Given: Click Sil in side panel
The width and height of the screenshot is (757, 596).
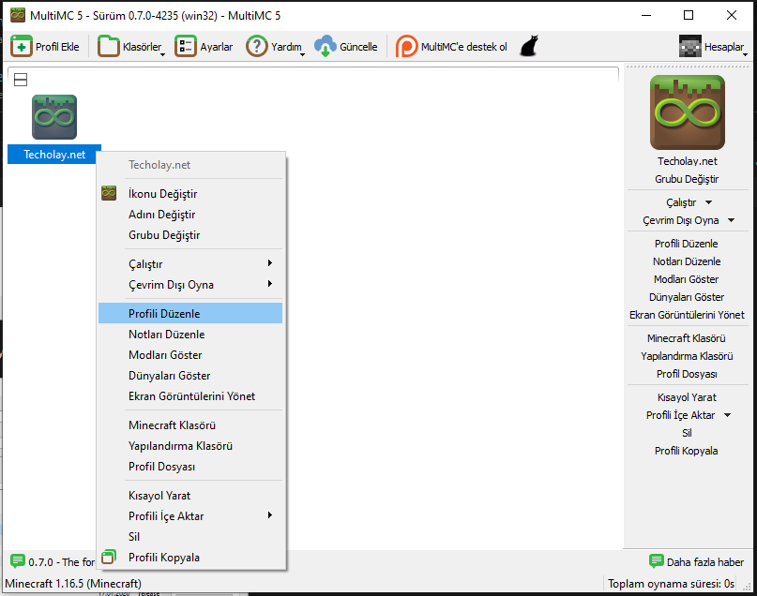Looking at the screenshot, I should pos(687,433).
